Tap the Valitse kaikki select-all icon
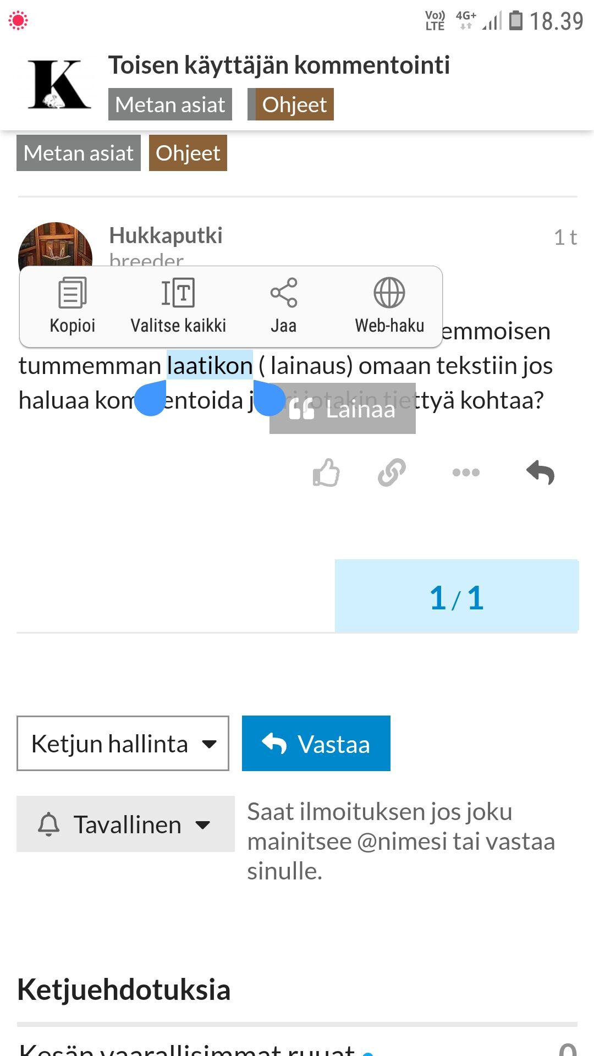 [178, 293]
